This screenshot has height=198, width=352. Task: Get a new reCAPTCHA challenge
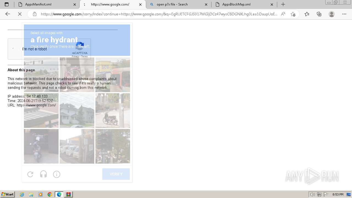coord(30,174)
